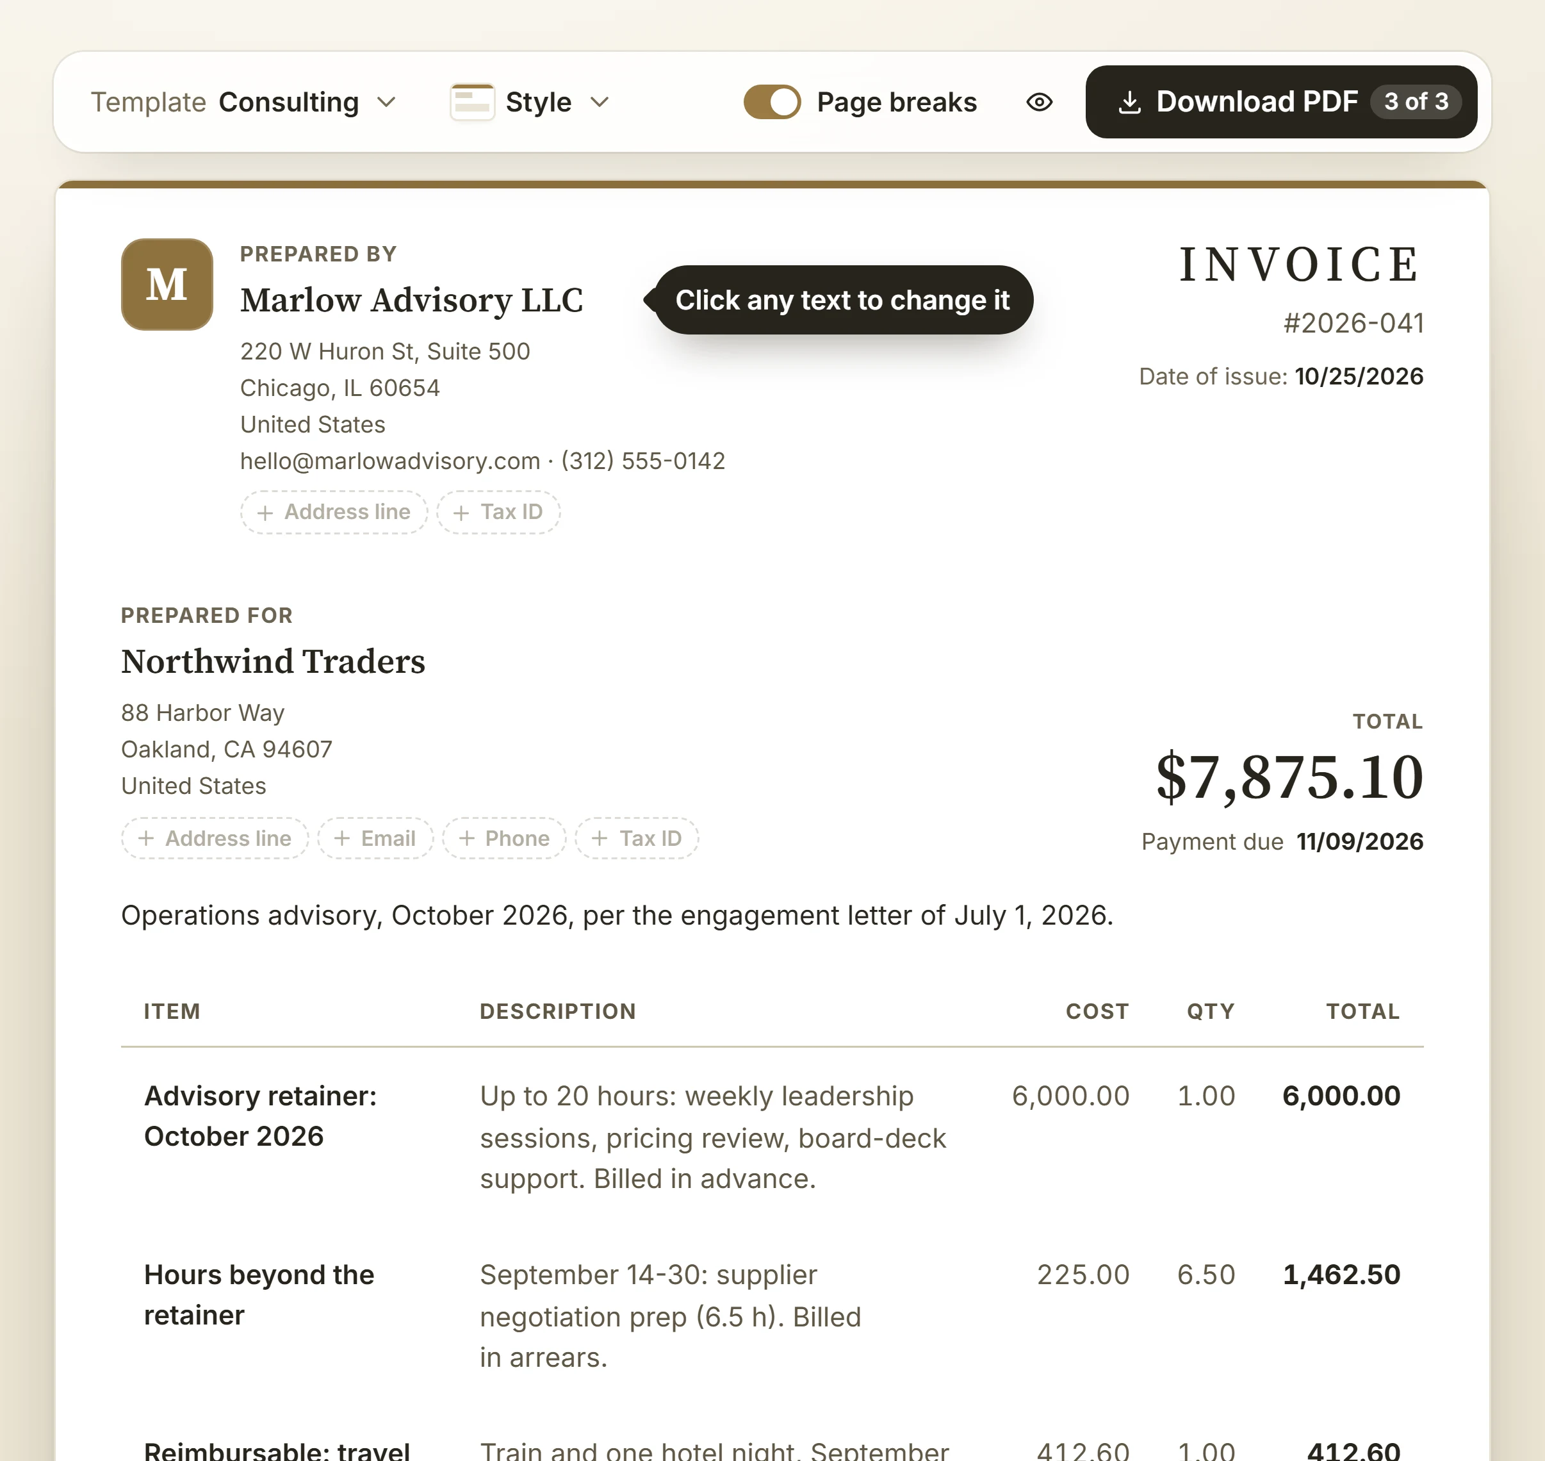This screenshot has height=1461, width=1545.
Task: Click the Download PDF button
Action: coord(1281,102)
